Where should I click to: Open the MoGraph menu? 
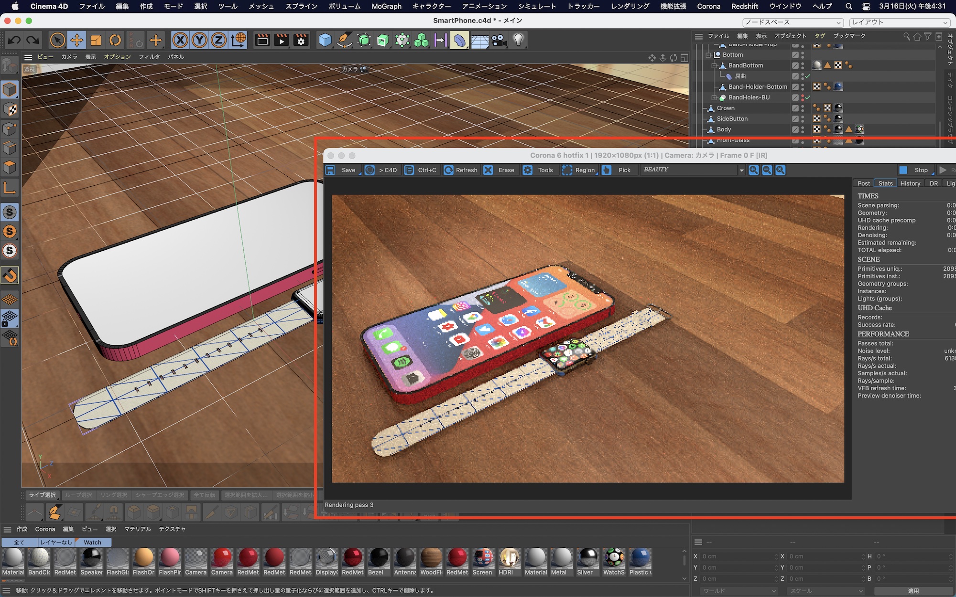click(386, 7)
